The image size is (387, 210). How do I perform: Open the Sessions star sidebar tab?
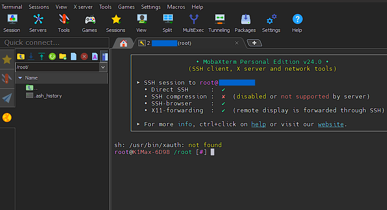point(7,59)
